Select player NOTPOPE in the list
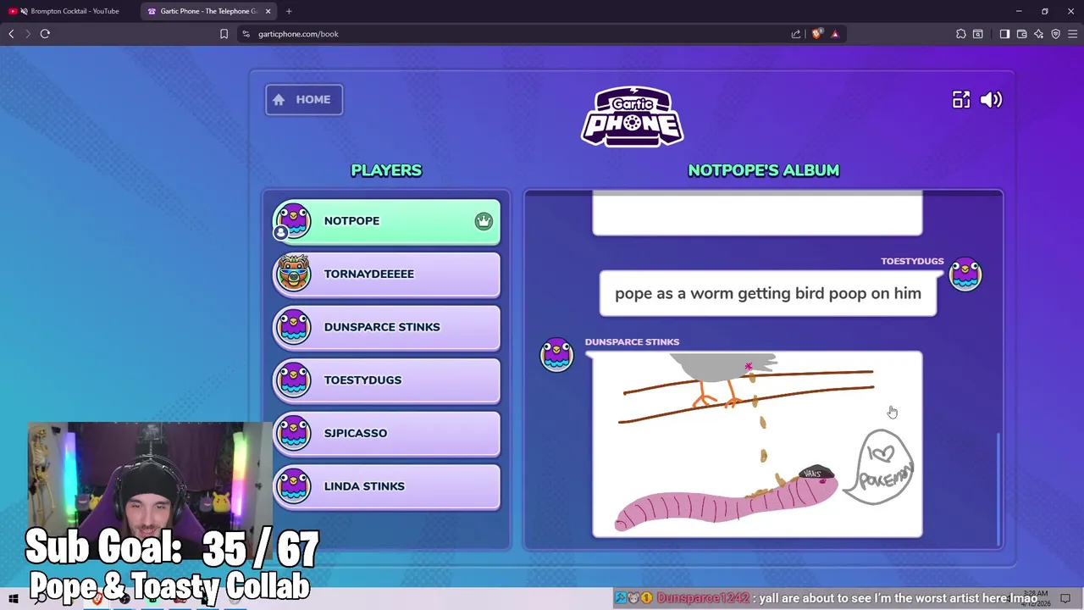Screen dimensions: 1084x610 pyautogui.click(x=386, y=221)
